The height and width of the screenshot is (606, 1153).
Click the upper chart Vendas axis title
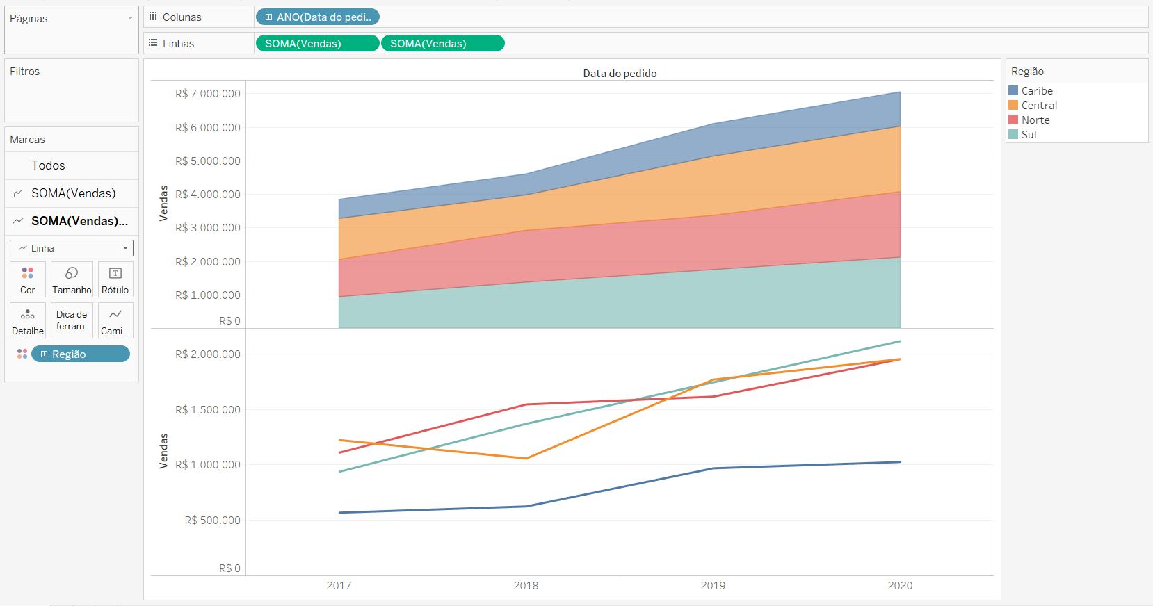coord(163,203)
